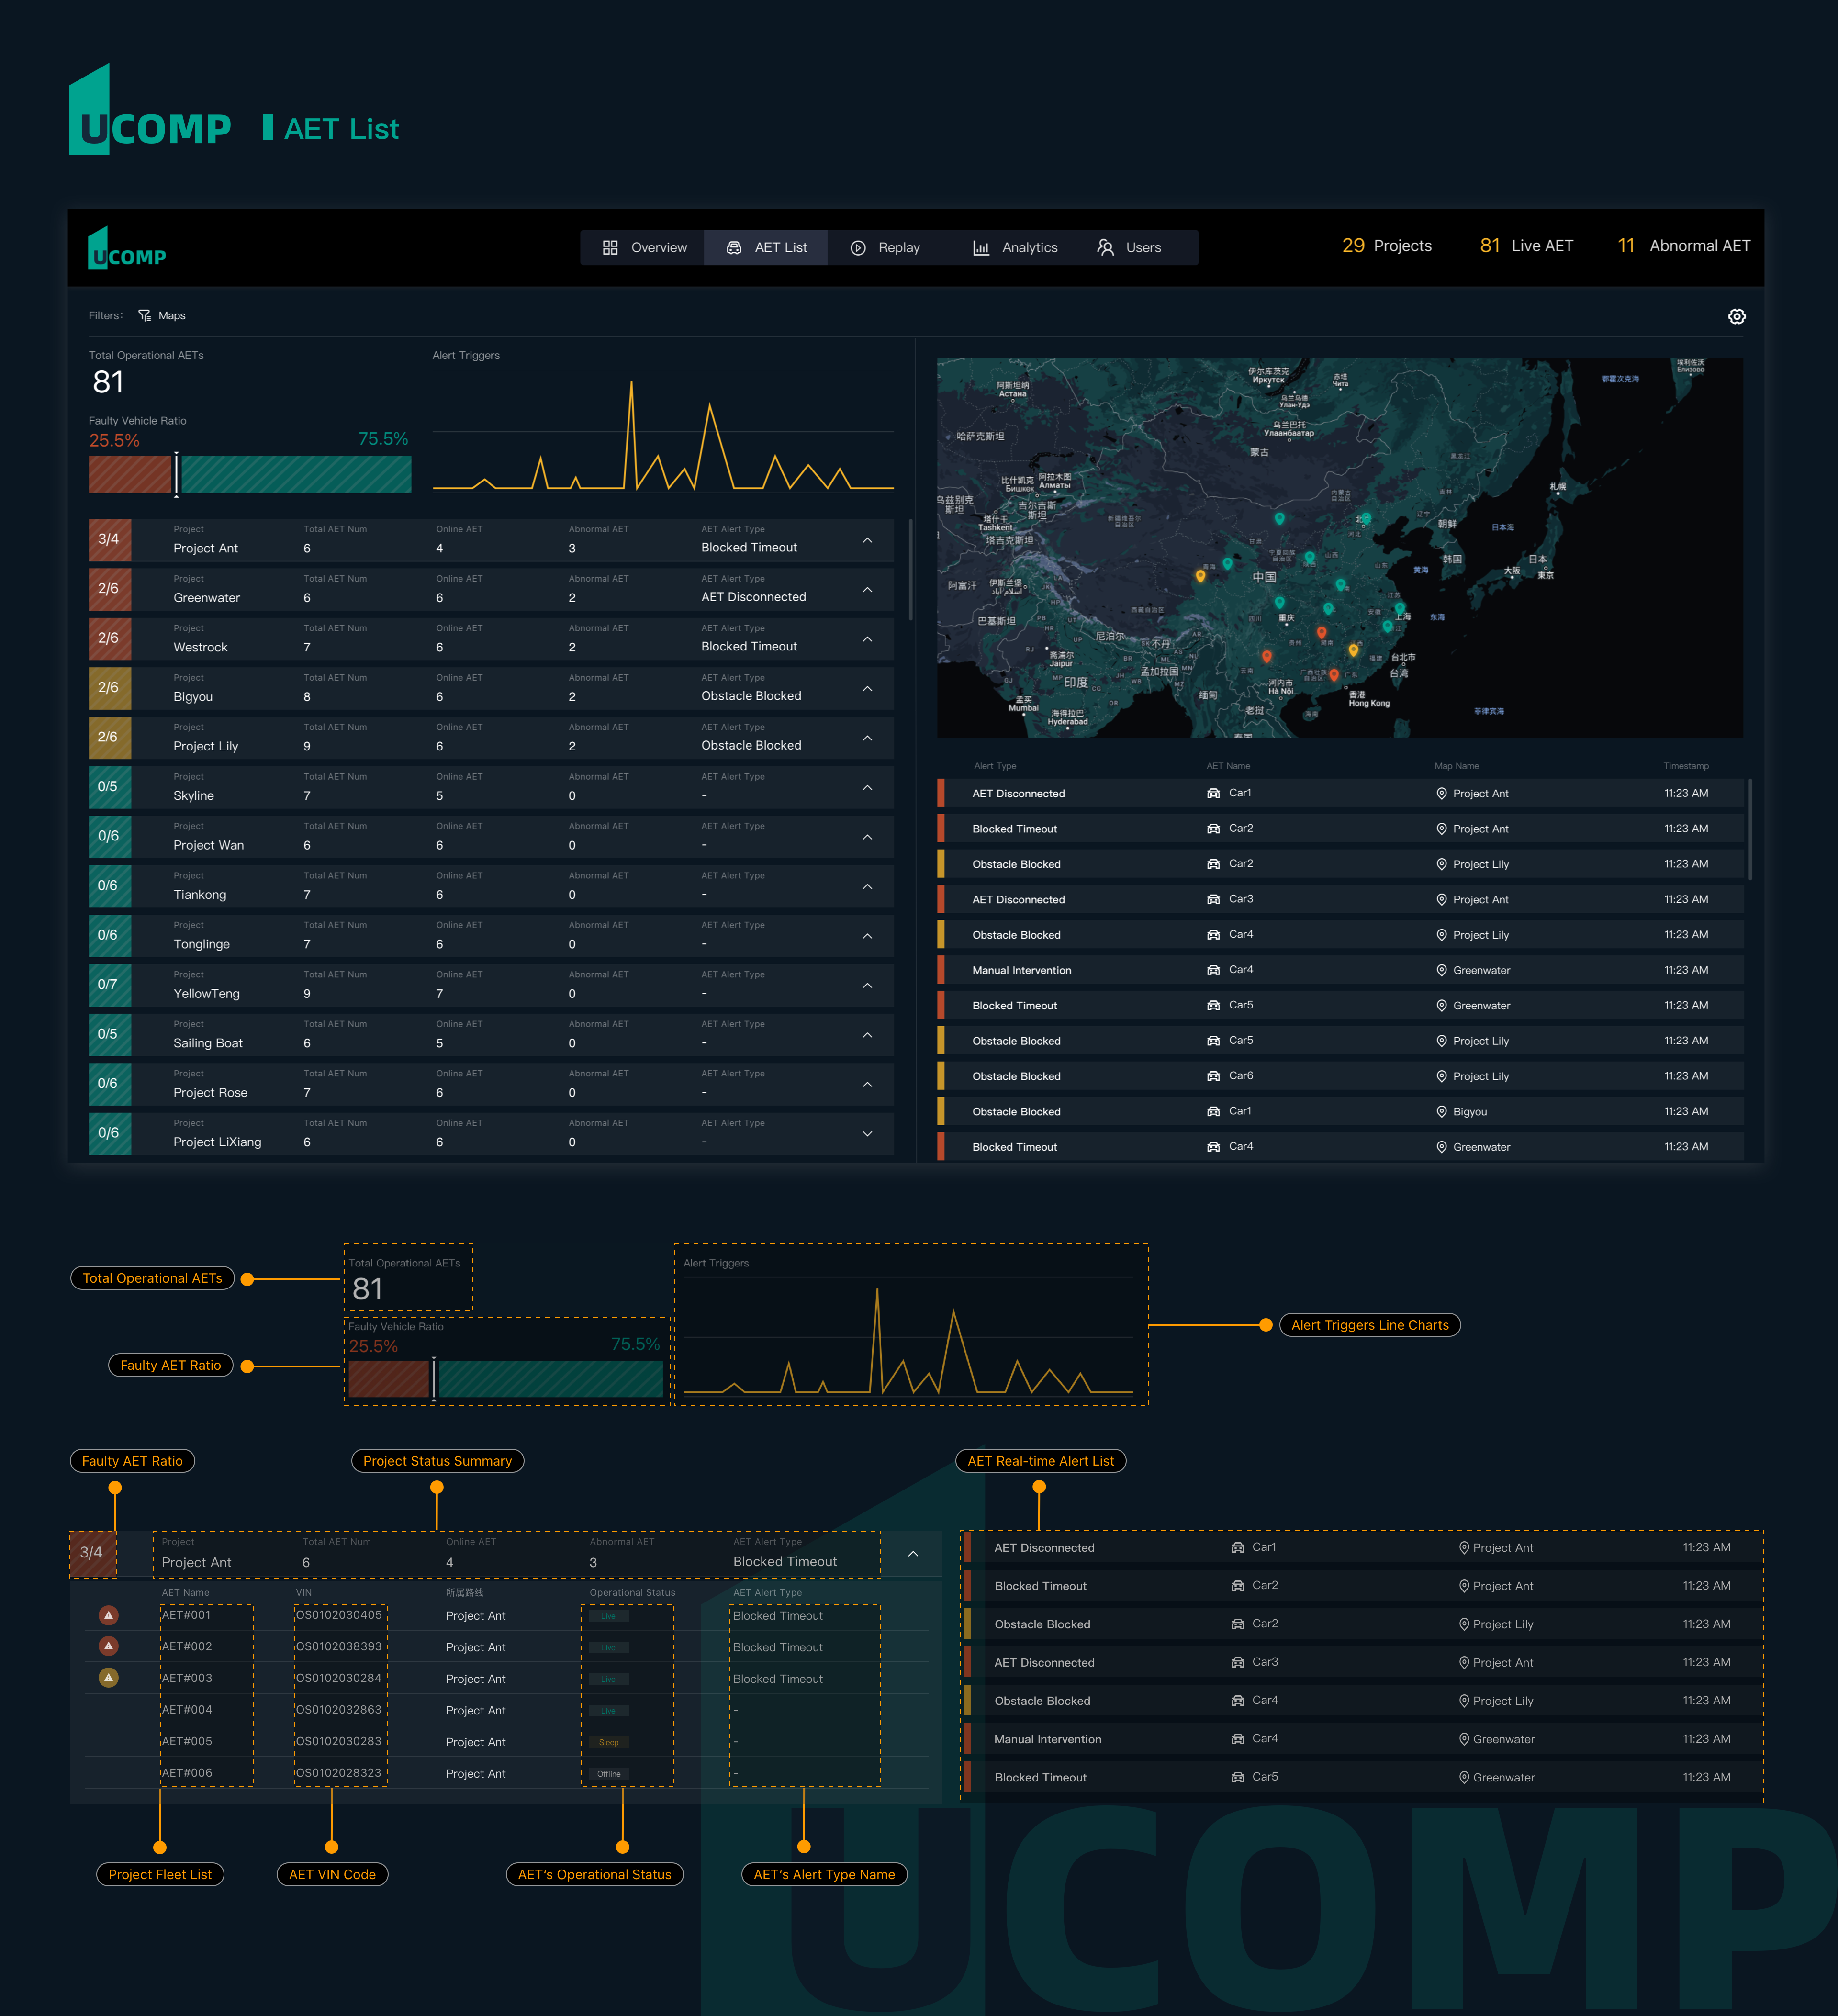Switch to the AET List tab
Viewport: 1838px width, 2016px height.
[x=766, y=247]
